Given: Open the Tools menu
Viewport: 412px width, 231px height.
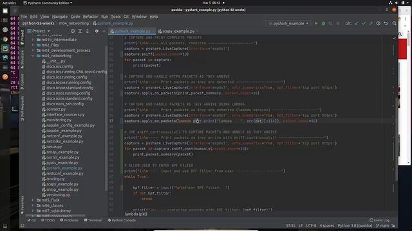Looking at the screenshot, I should [116, 17].
